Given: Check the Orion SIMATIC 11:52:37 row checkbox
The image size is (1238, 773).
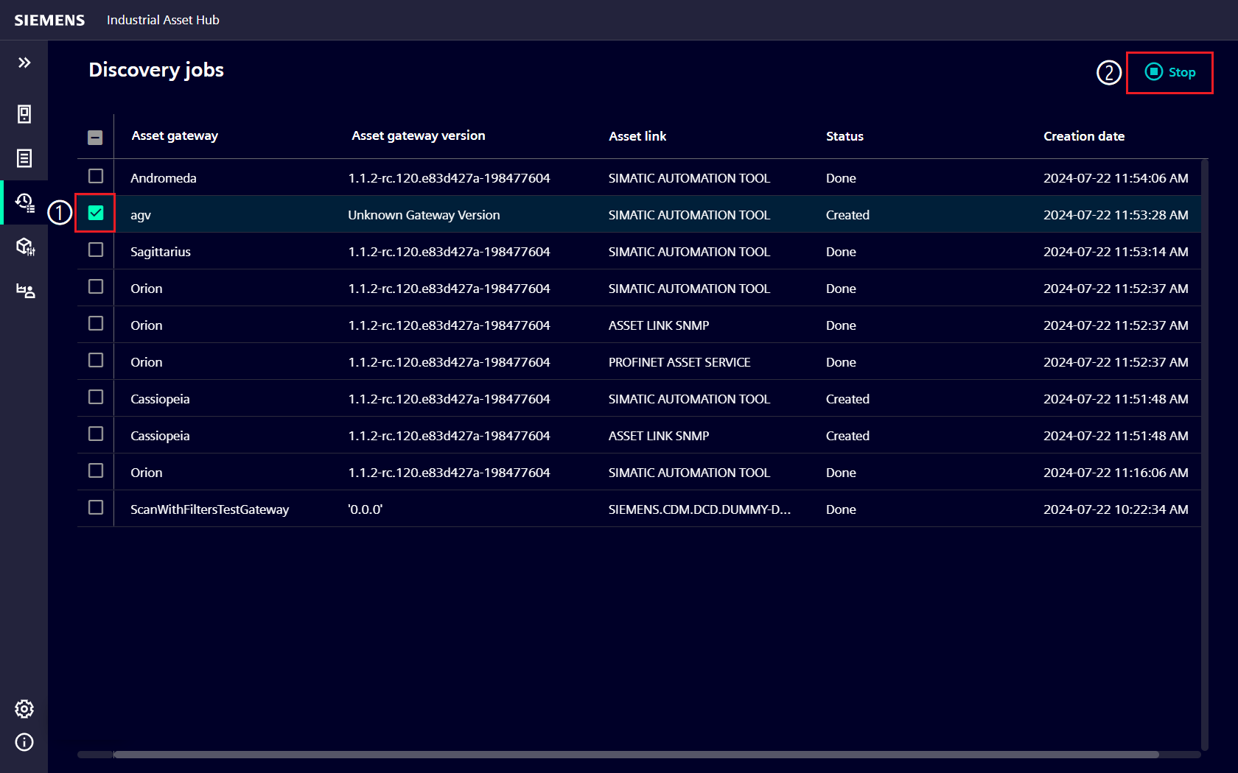Looking at the screenshot, I should click(x=96, y=286).
